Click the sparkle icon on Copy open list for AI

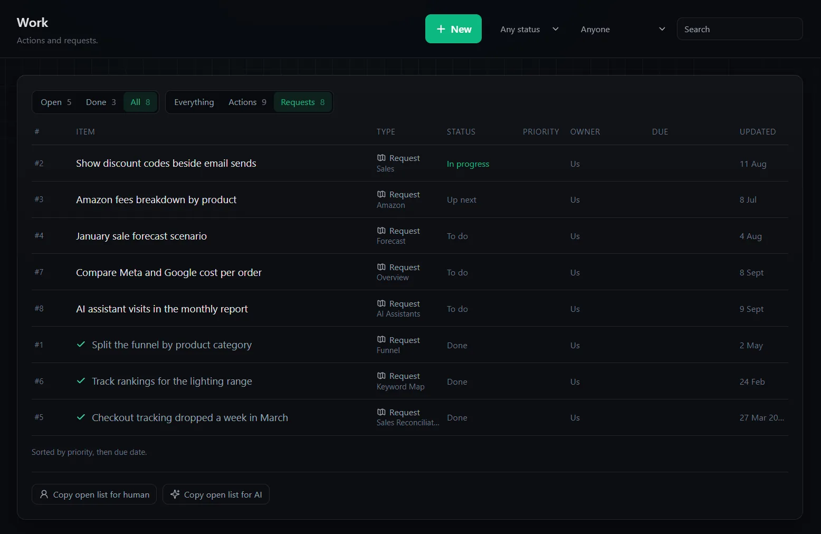pos(175,494)
